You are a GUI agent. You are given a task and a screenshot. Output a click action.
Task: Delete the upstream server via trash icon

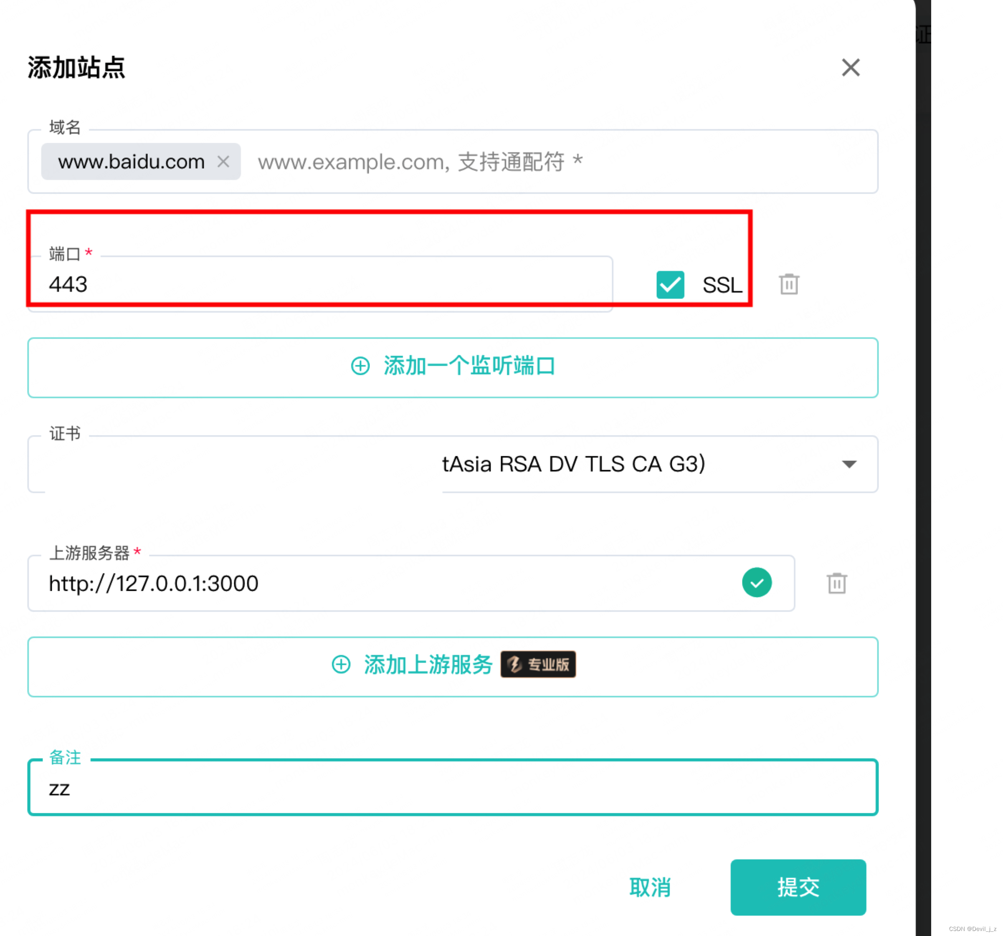(x=836, y=584)
